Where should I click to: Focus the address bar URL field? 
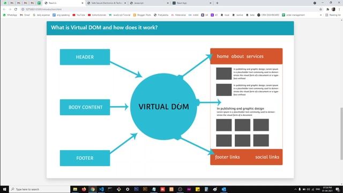point(170,9)
